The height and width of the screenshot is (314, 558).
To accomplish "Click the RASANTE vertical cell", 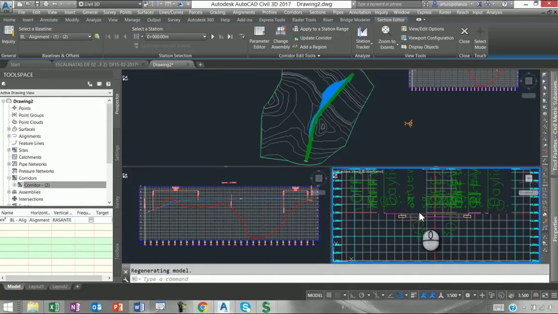I will 63,220.
